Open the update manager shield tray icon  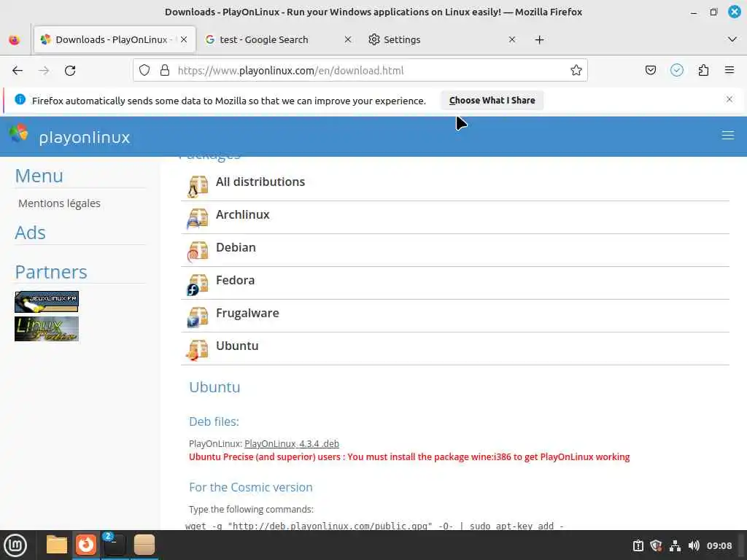pyautogui.click(x=656, y=545)
